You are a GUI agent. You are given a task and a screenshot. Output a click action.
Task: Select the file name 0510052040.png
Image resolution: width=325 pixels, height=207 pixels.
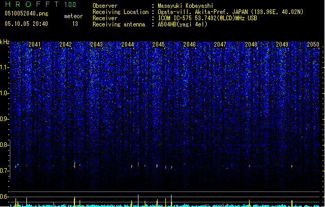pyautogui.click(x=26, y=13)
